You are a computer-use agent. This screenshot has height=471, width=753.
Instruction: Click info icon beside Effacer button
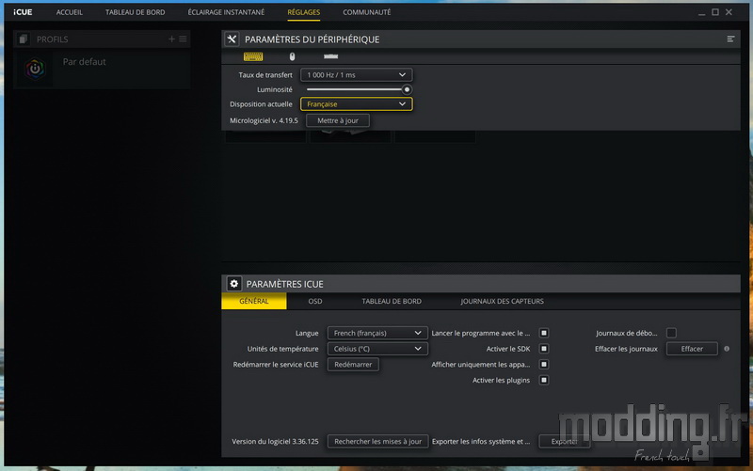click(x=727, y=349)
